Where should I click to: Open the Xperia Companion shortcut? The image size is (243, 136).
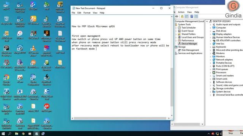tap(33, 80)
